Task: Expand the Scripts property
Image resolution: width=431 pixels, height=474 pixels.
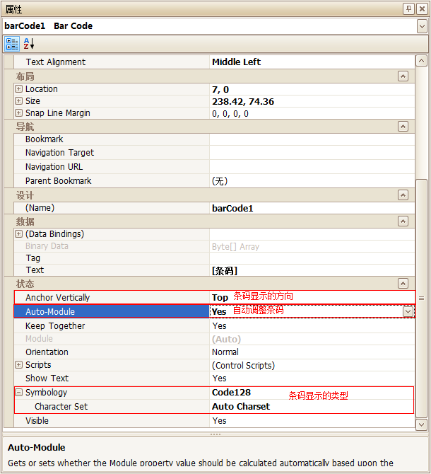Action: pyautogui.click(x=18, y=365)
